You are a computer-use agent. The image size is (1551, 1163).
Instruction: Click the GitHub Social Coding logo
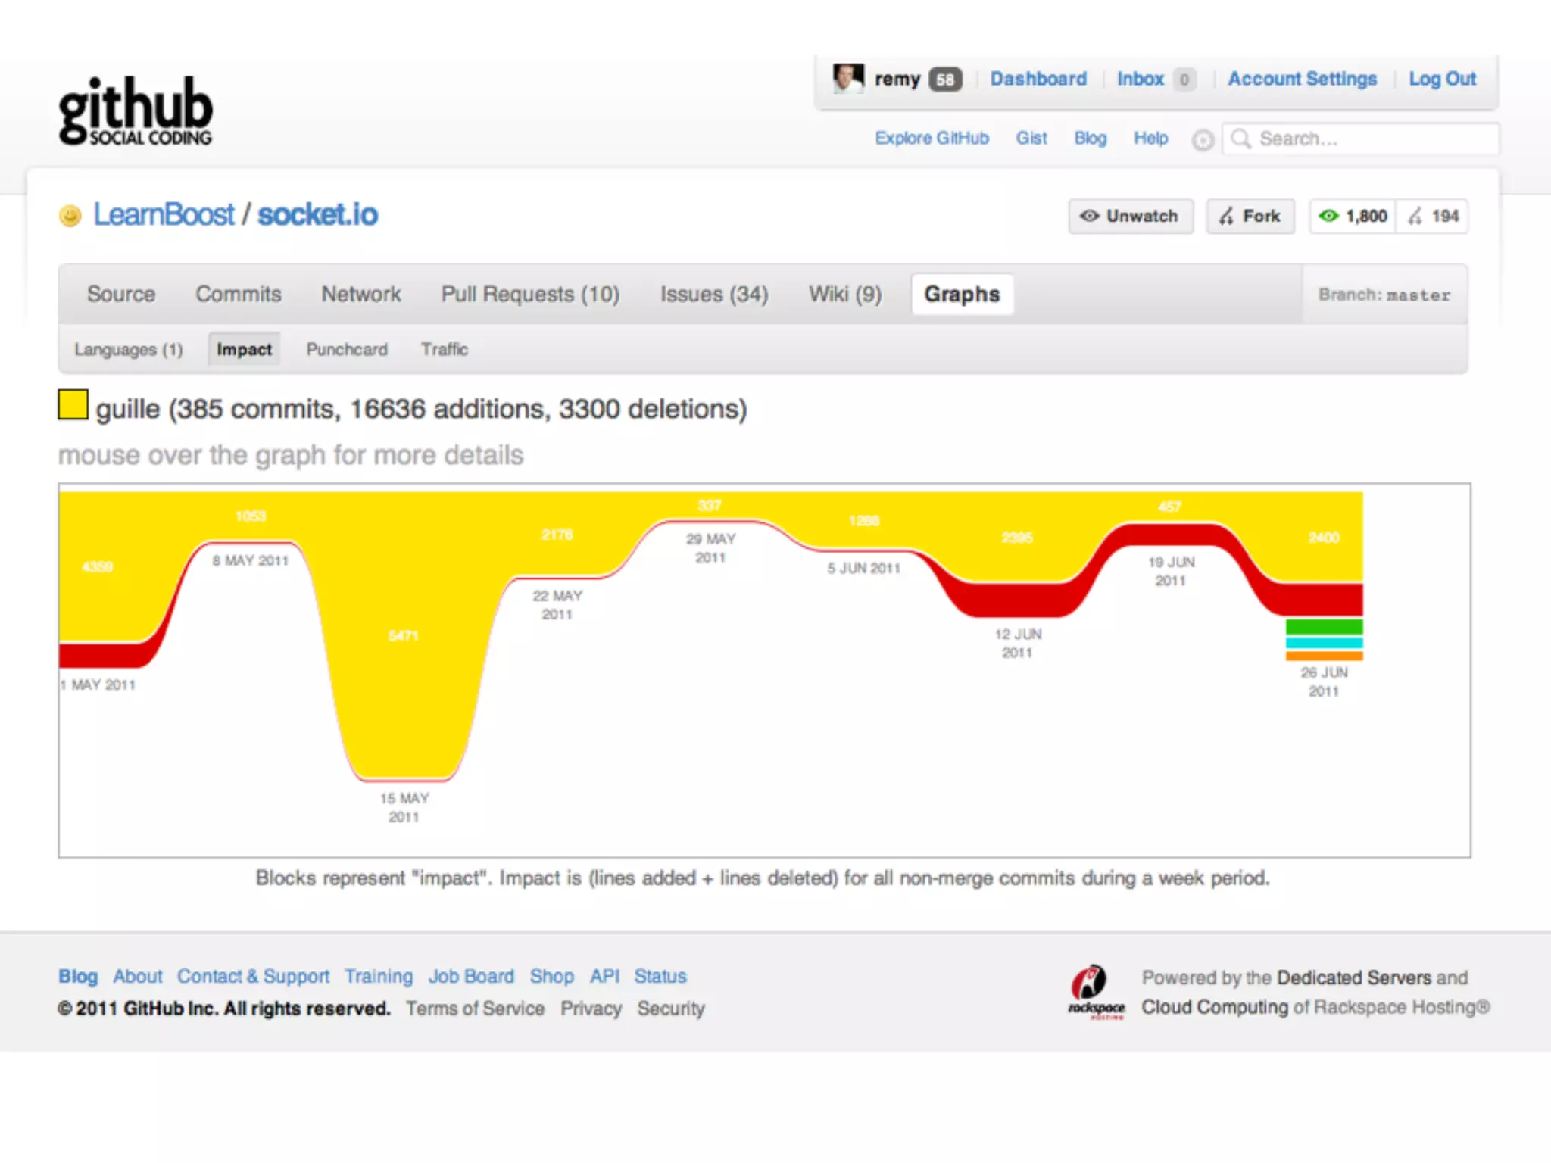[136, 111]
